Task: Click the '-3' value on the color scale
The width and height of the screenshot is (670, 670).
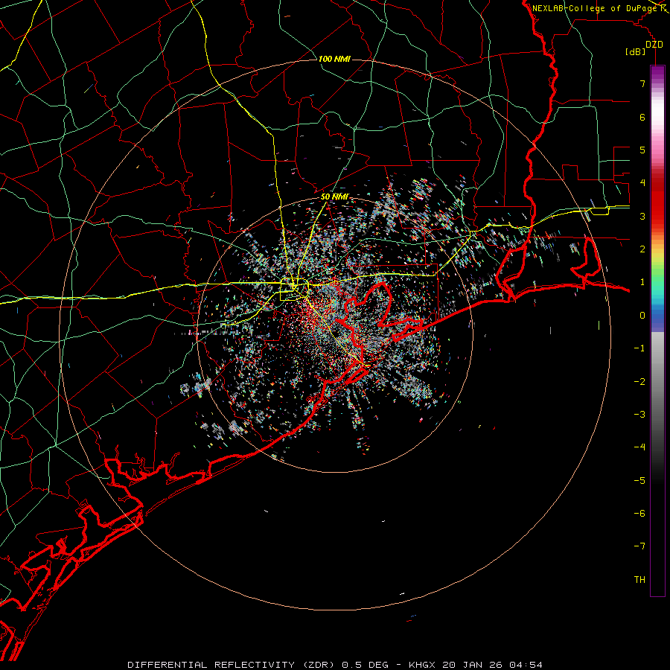Action: (x=639, y=415)
